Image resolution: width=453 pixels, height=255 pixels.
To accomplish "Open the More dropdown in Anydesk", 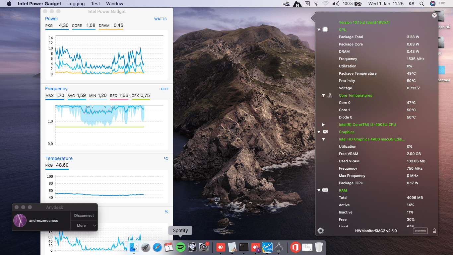I will [x=84, y=225].
